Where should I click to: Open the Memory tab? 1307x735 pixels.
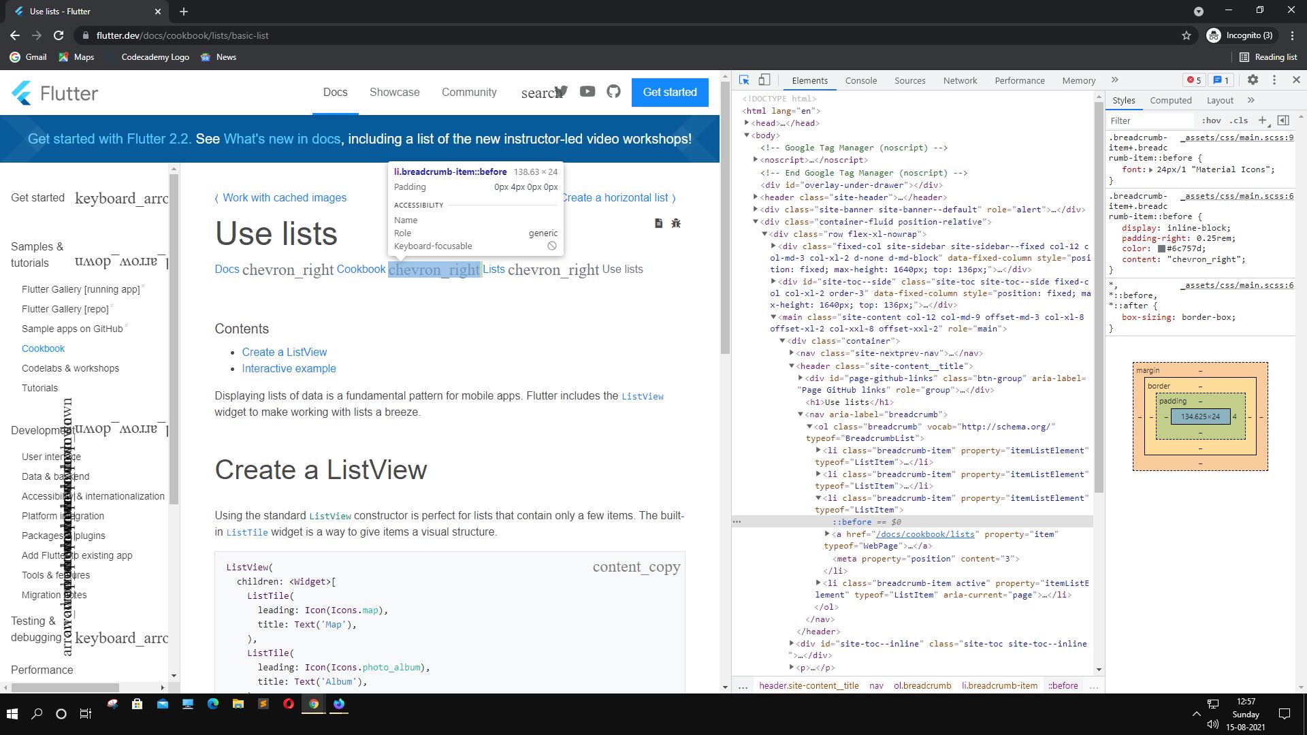pyautogui.click(x=1078, y=80)
